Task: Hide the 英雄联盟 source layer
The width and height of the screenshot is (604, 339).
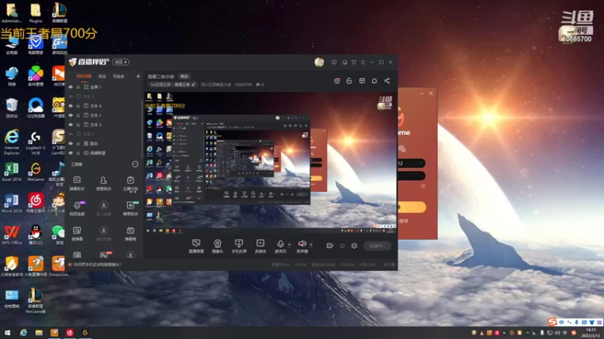Action: [70, 153]
